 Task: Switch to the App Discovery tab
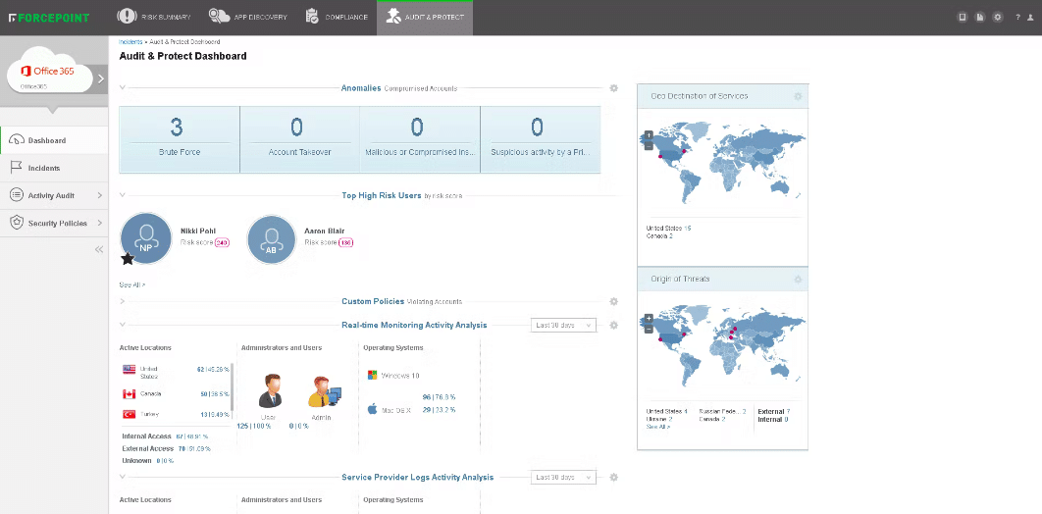[x=248, y=17]
